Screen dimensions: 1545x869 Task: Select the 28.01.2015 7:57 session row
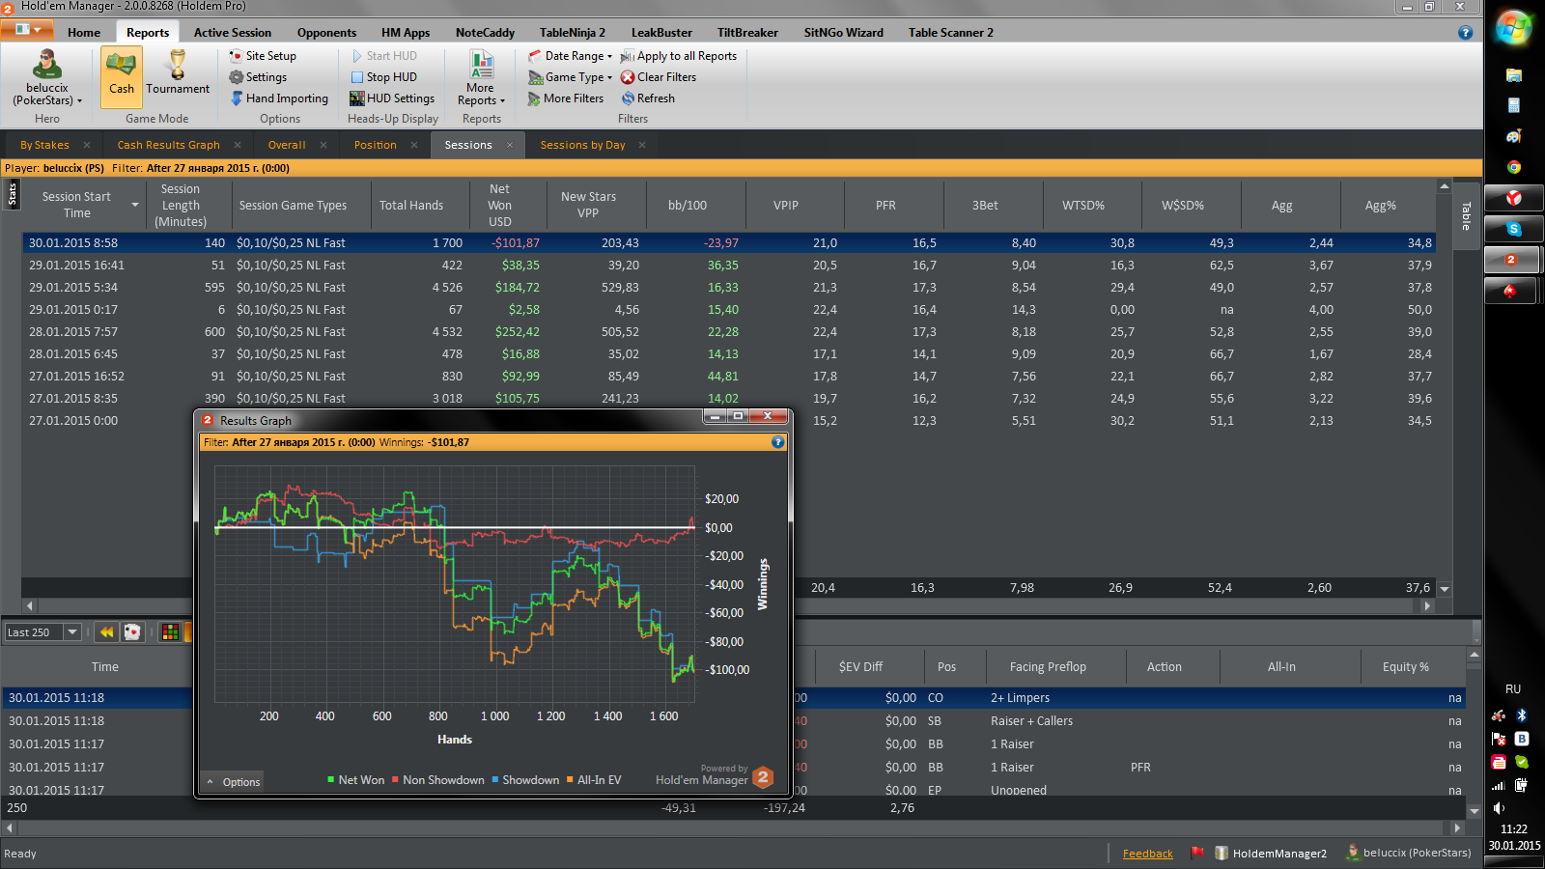click(x=729, y=332)
